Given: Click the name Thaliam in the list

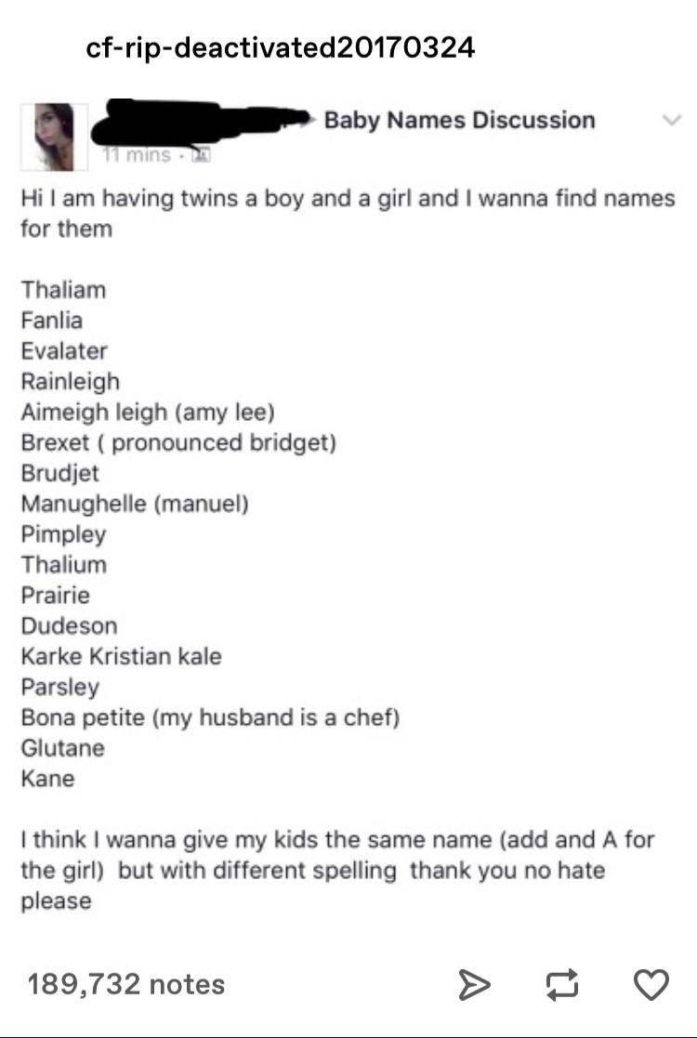Looking at the screenshot, I should pos(64,289).
